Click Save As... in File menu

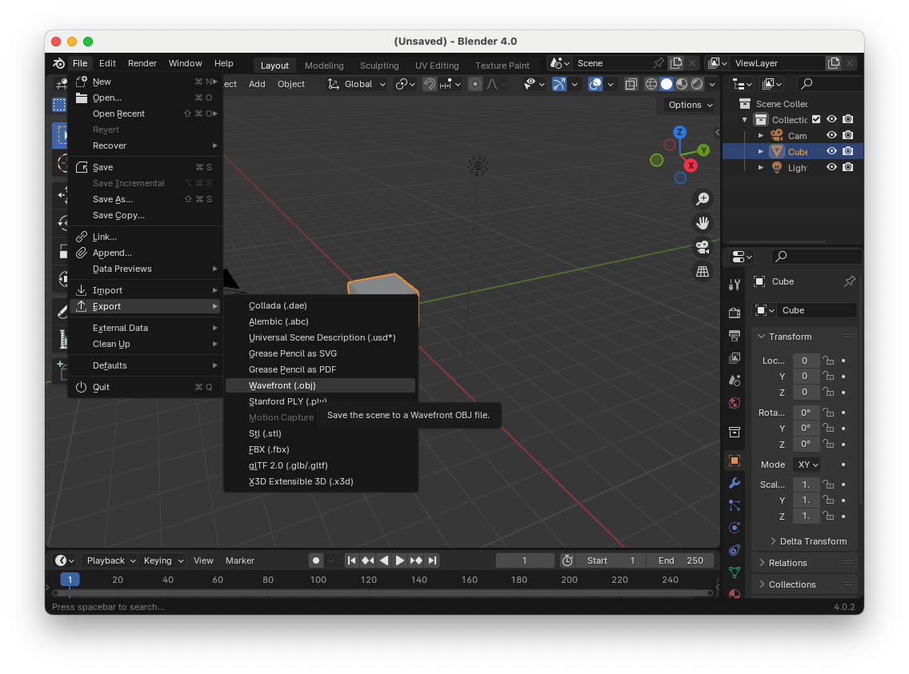(x=146, y=199)
